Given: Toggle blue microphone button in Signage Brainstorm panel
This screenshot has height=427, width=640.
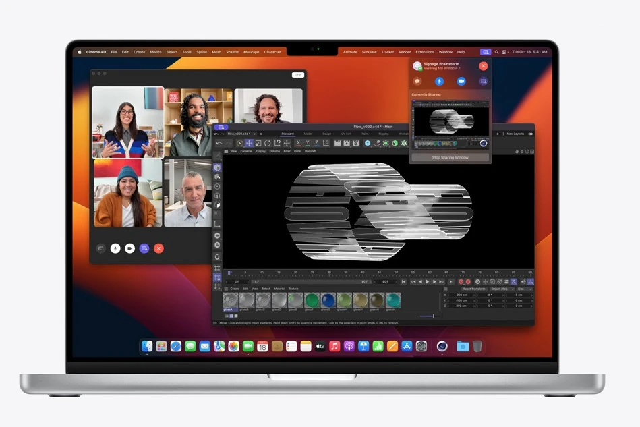Looking at the screenshot, I should pyautogui.click(x=439, y=81).
